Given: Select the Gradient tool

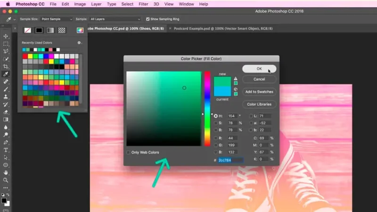Looking at the screenshot, I should (6, 120).
